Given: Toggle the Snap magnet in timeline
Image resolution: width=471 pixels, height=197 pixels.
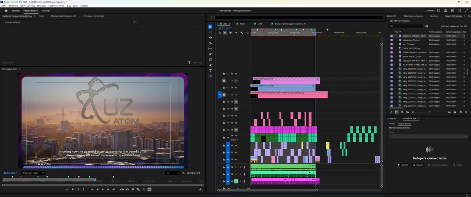Looking at the screenshot, I should click(225, 33).
